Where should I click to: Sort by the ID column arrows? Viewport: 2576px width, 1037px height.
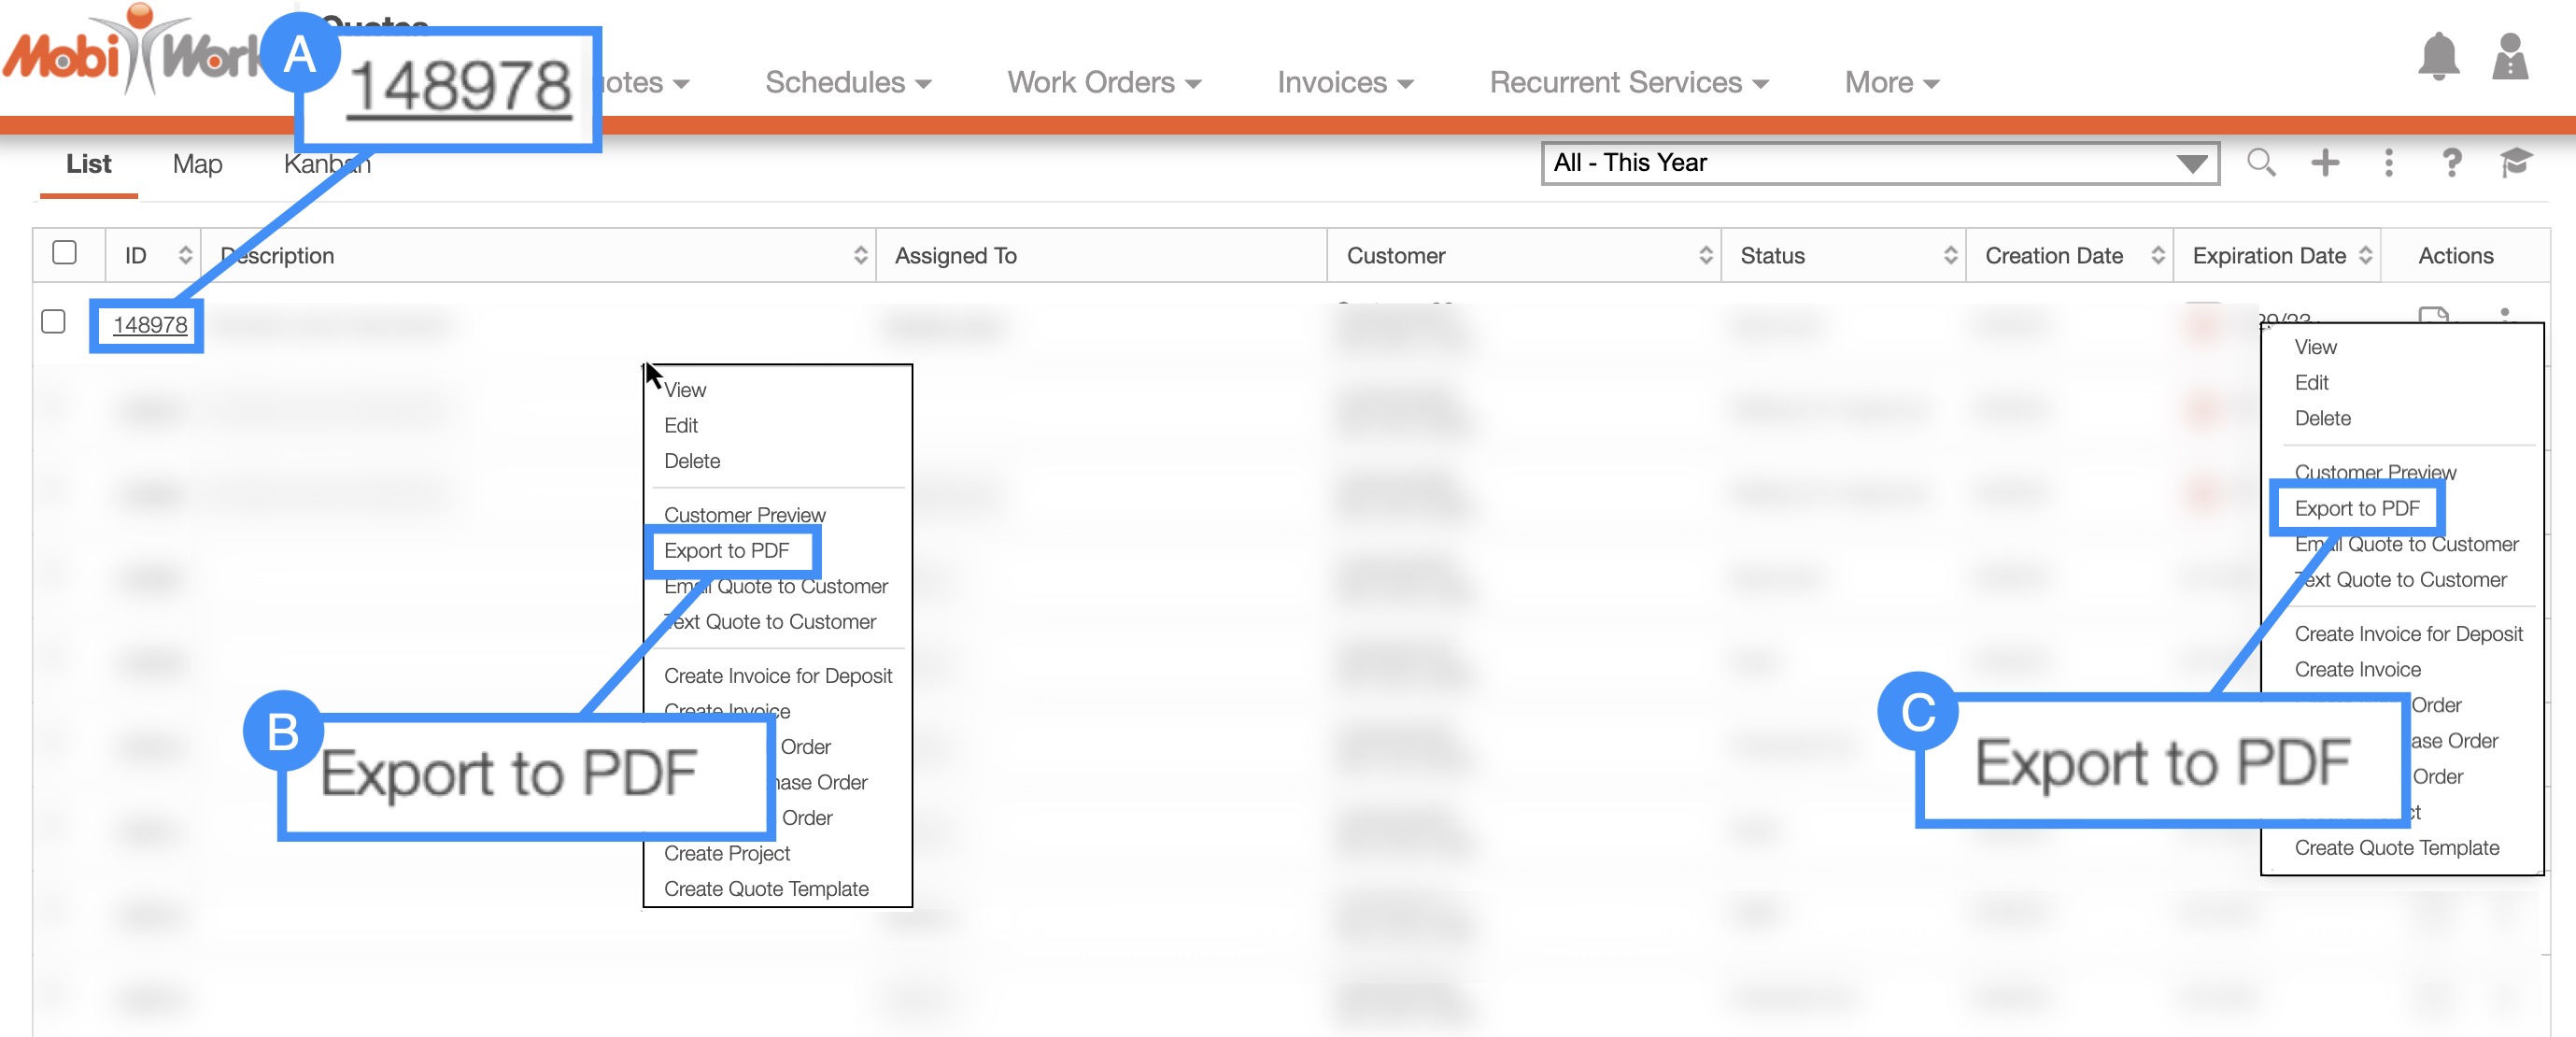pos(185,256)
